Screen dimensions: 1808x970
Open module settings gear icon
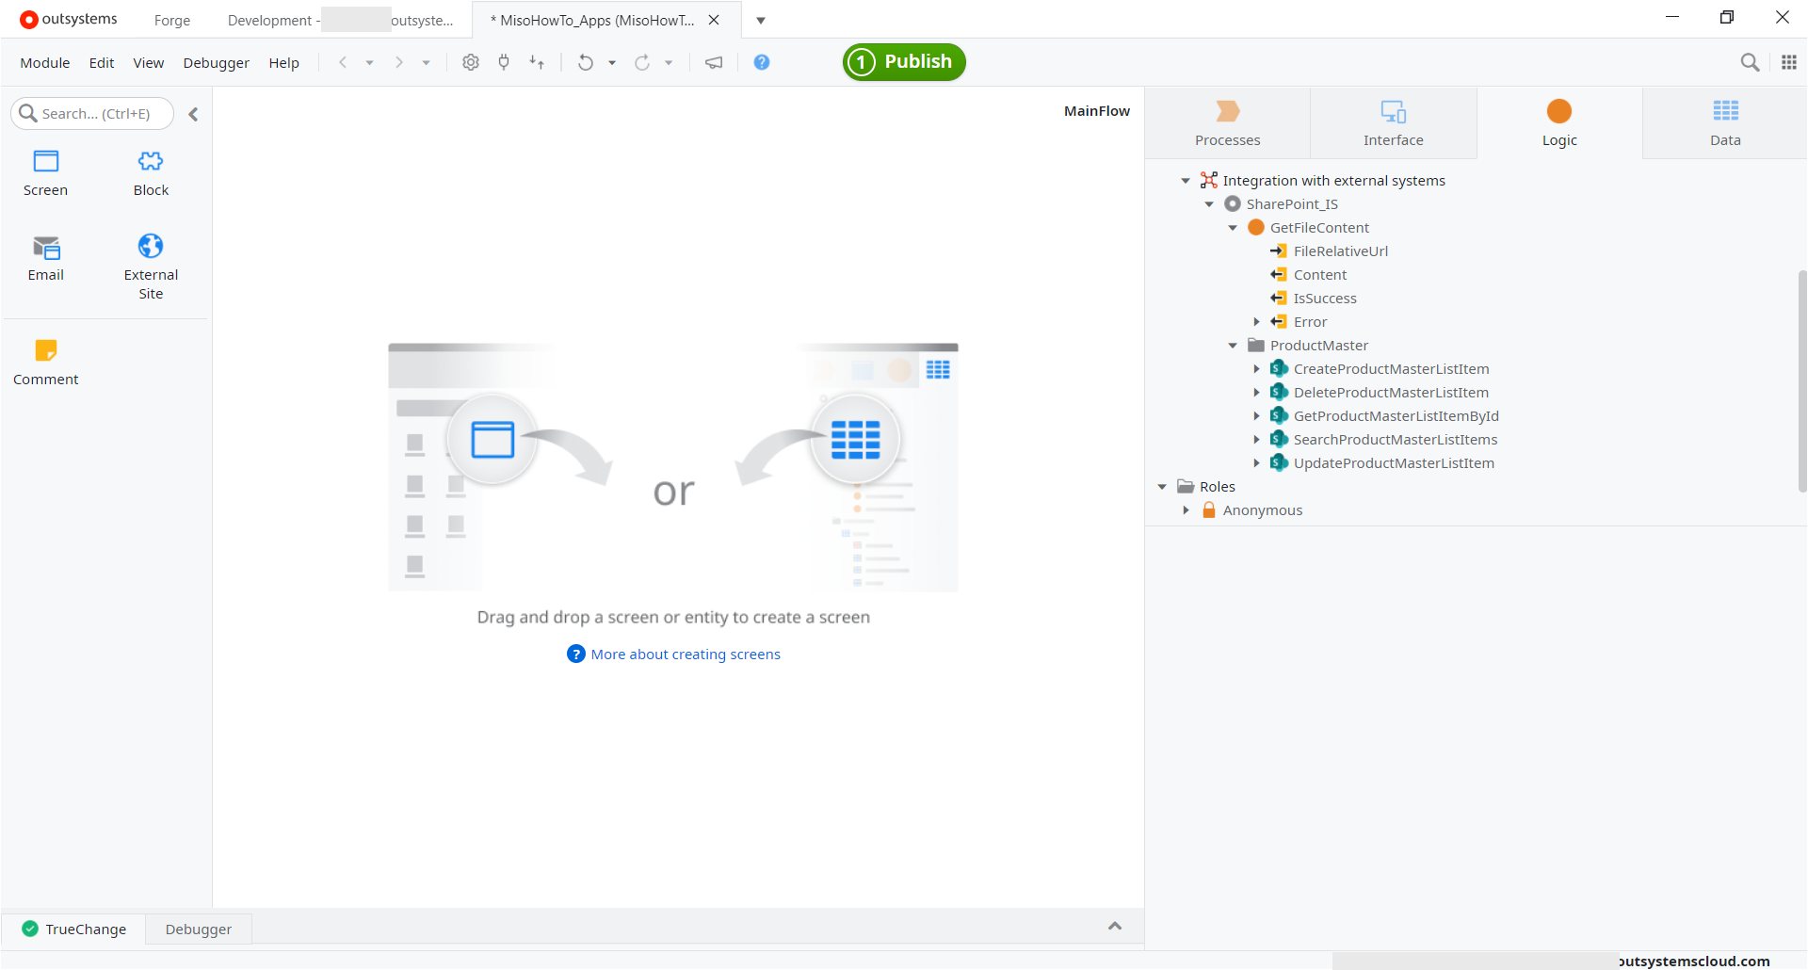(471, 62)
